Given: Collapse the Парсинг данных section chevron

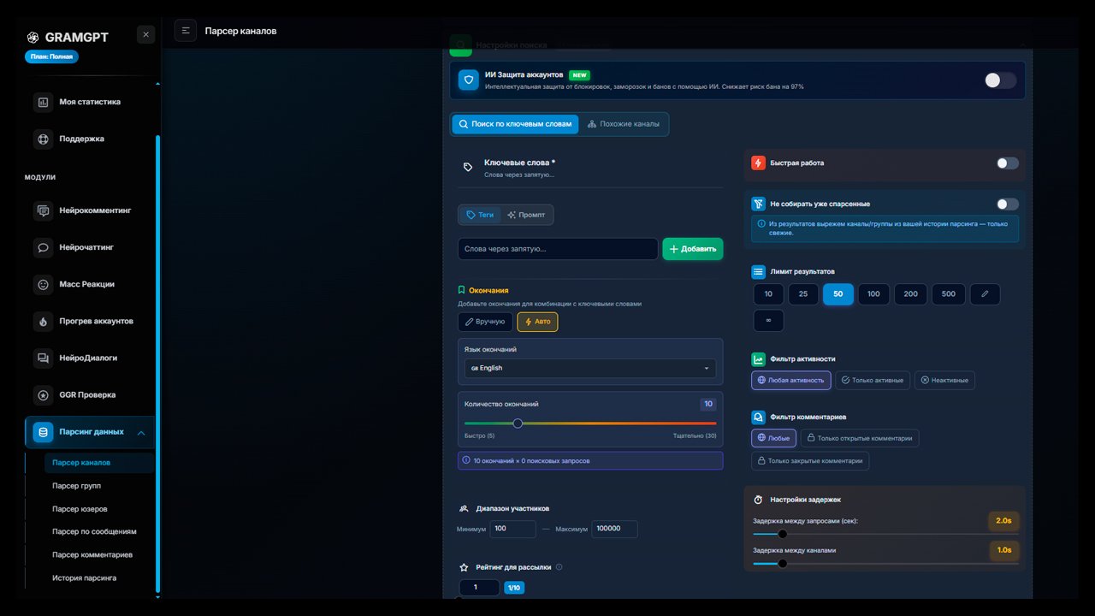Looking at the screenshot, I should (141, 433).
